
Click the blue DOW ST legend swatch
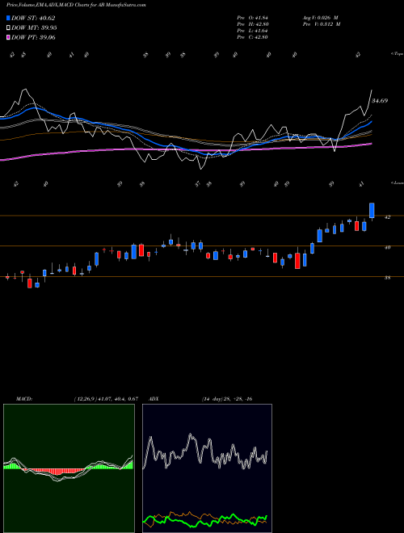tap(8, 18)
